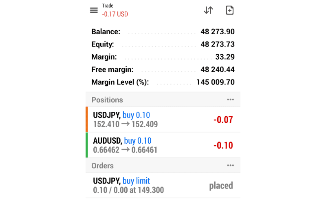This screenshot has width=326, height=204.
Task: Click the Positions section header
Action: pyautogui.click(x=107, y=100)
